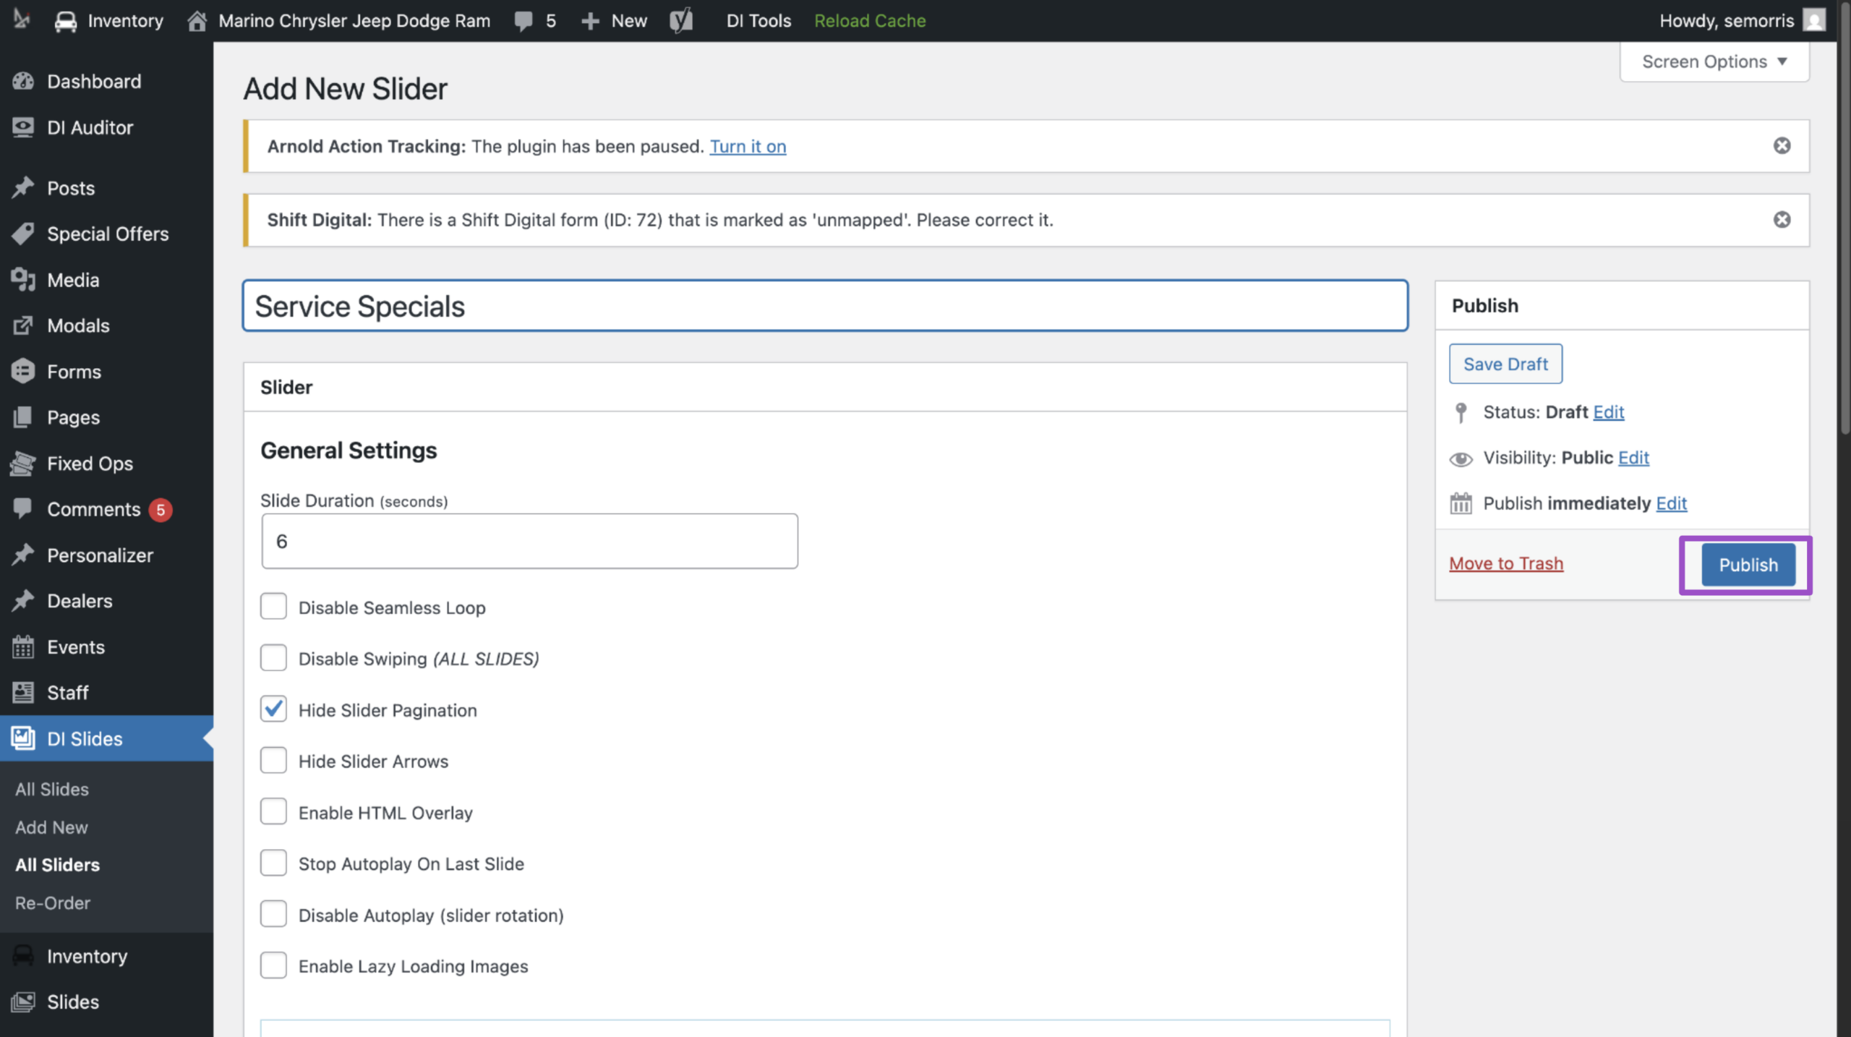Click Slide Duration seconds field
The height and width of the screenshot is (1037, 1851).
tap(529, 541)
